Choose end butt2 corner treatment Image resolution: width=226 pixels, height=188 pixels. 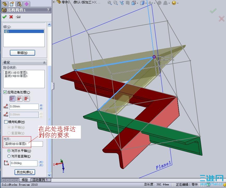tap(27, 99)
